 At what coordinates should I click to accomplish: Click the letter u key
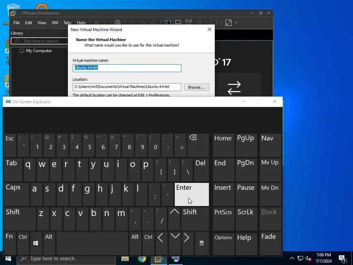tap(107, 170)
